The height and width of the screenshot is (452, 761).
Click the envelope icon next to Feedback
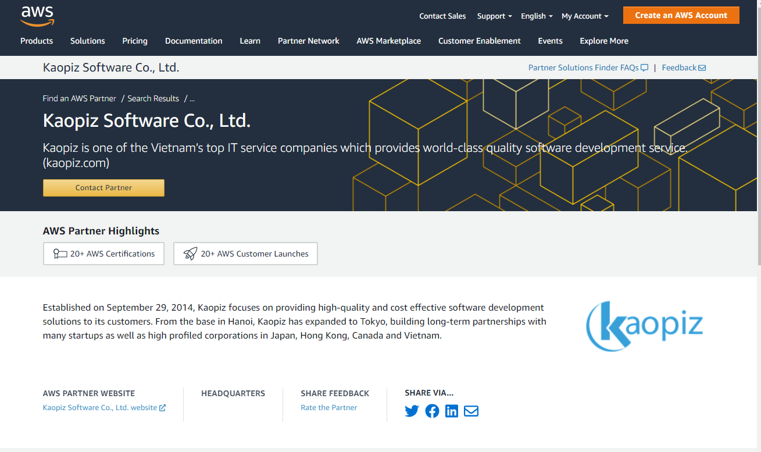coord(702,67)
